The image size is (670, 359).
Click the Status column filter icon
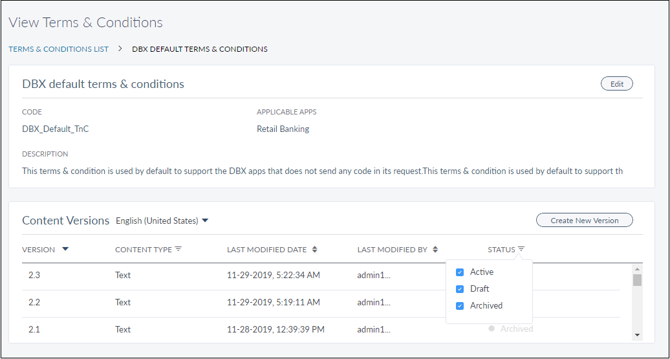tap(521, 250)
